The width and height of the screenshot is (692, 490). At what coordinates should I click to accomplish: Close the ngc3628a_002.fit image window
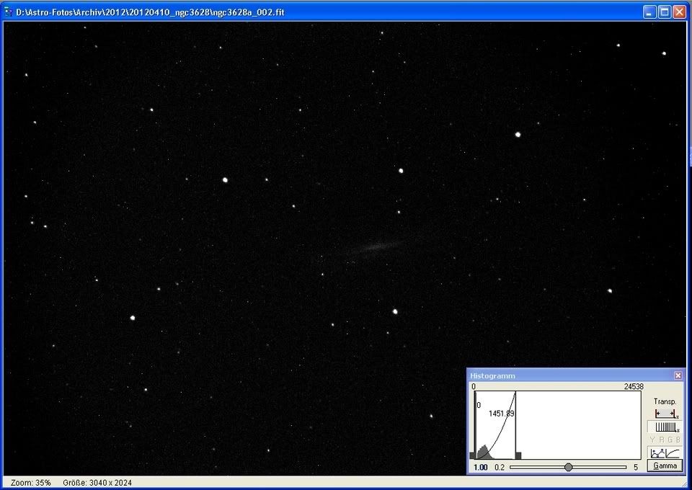point(679,12)
